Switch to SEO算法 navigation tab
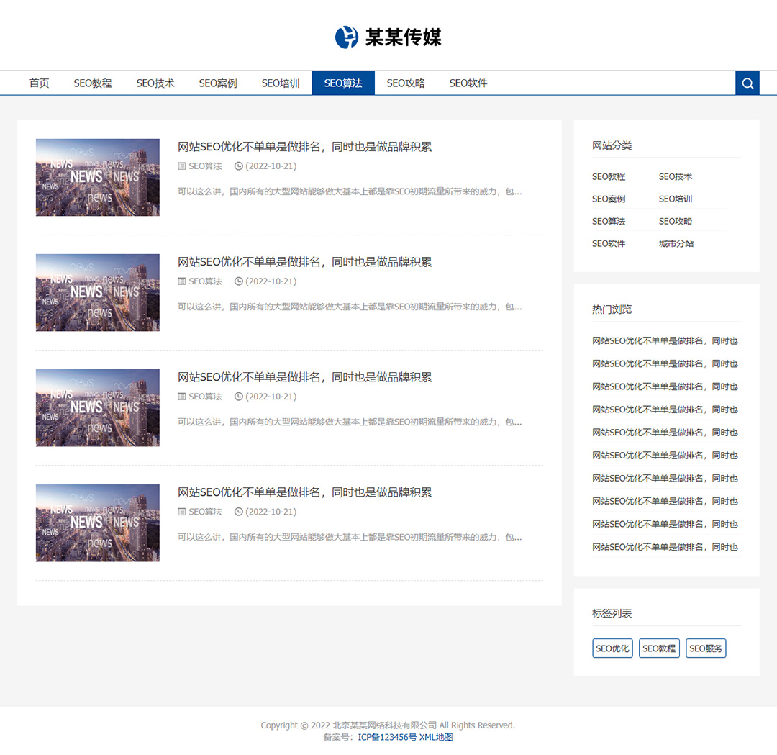This screenshot has width=777, height=755. point(342,83)
